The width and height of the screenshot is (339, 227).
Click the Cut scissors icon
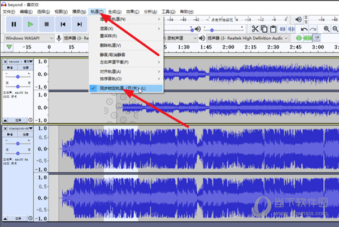pyautogui.click(x=255, y=29)
